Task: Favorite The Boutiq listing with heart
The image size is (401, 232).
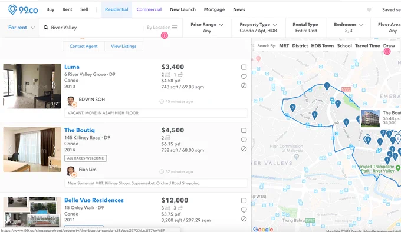Action: [x=244, y=140]
